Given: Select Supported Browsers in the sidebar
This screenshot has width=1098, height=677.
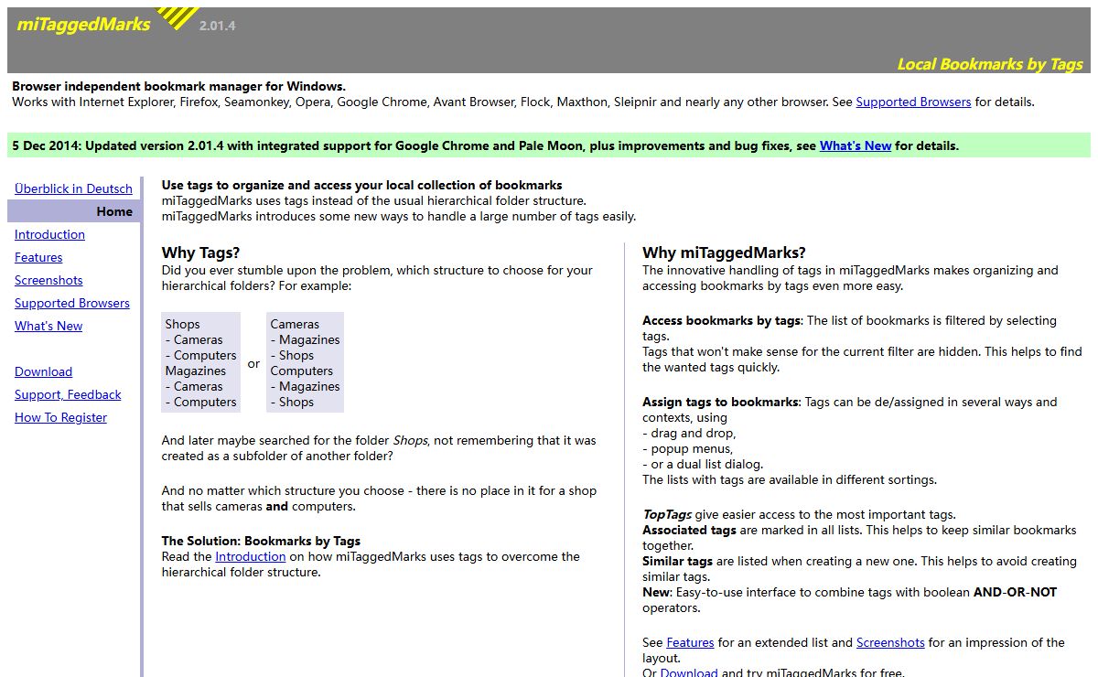Looking at the screenshot, I should point(72,303).
